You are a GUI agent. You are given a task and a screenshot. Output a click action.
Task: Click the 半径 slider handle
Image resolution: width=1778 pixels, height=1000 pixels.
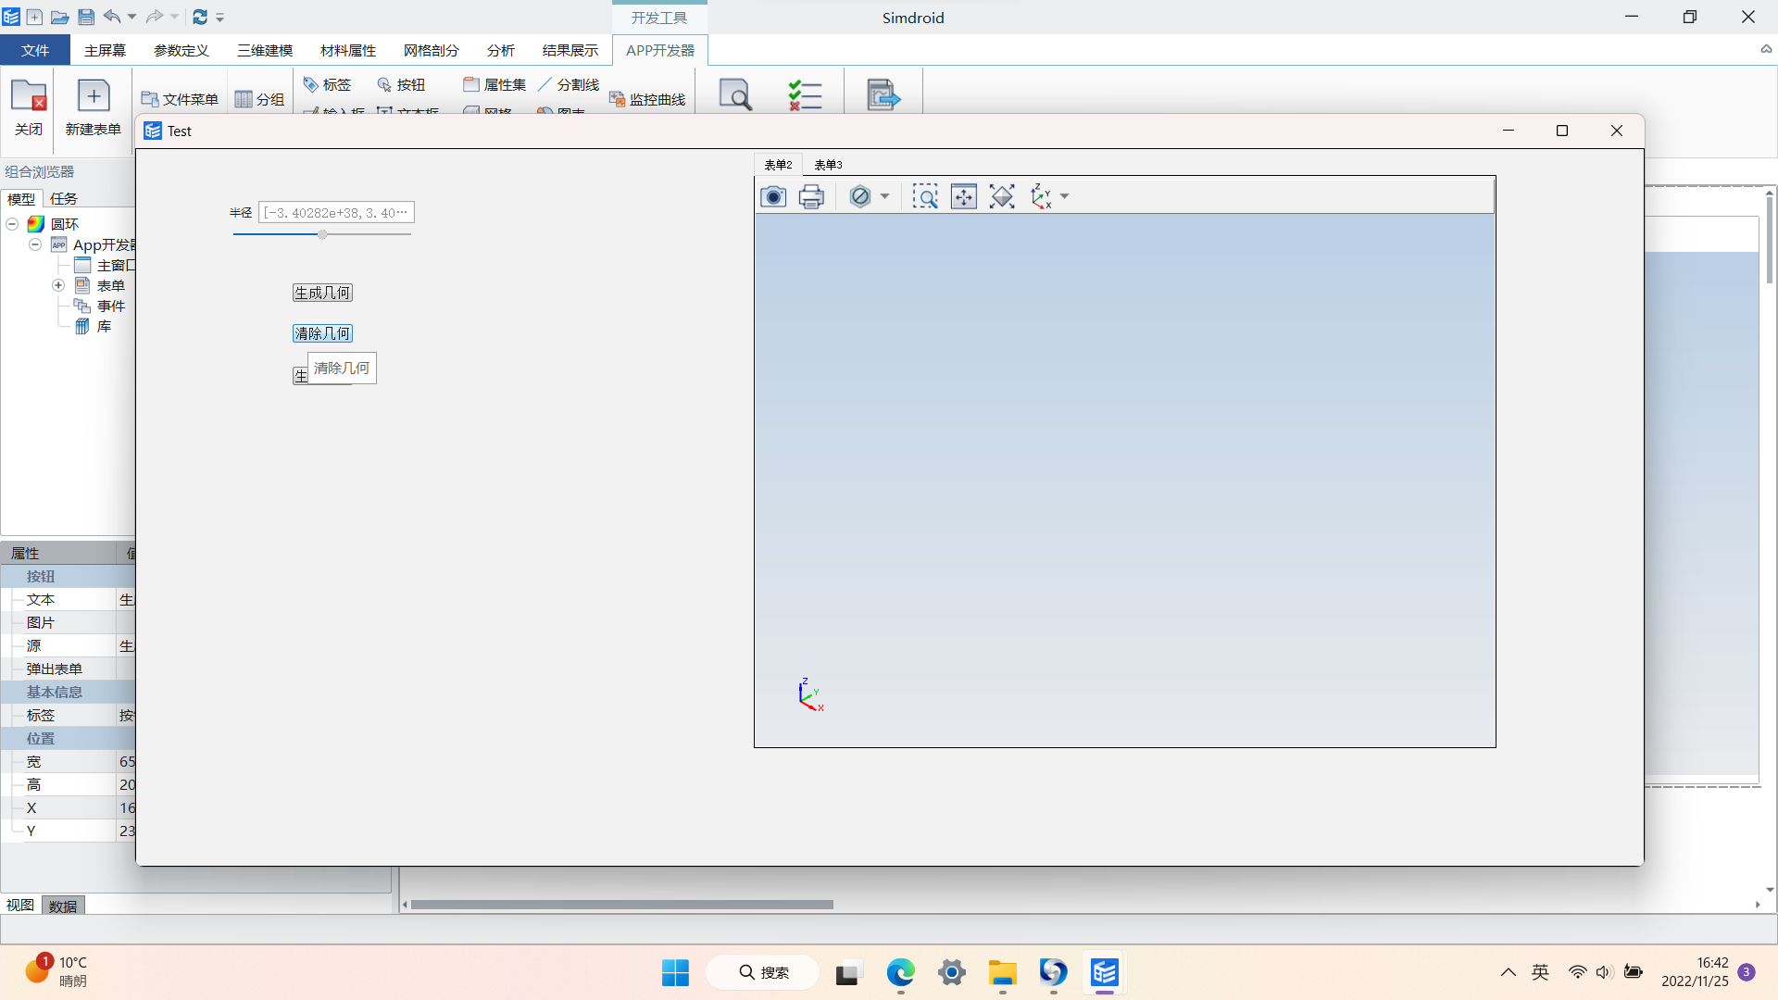tap(322, 234)
